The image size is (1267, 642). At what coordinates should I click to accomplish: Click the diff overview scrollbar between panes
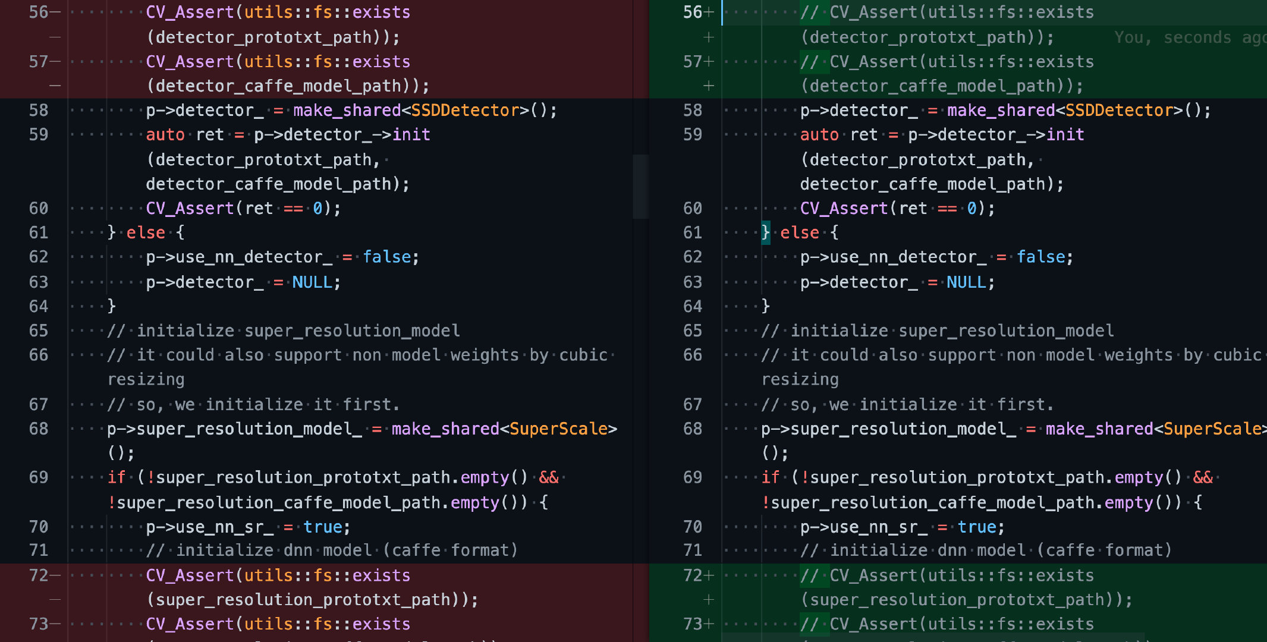click(x=640, y=187)
